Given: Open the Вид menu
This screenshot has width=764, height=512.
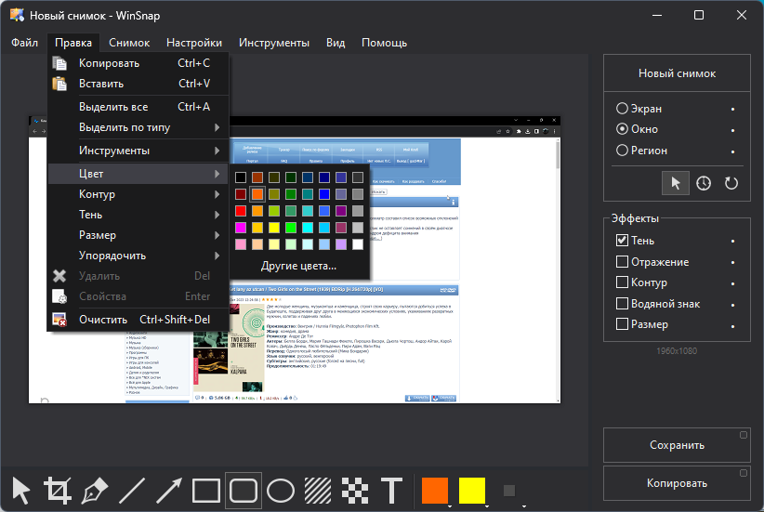Looking at the screenshot, I should click(x=336, y=43).
